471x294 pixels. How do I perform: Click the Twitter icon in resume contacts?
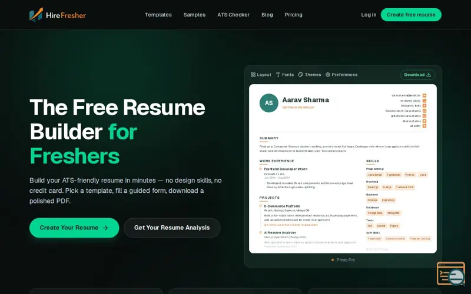(x=424, y=121)
